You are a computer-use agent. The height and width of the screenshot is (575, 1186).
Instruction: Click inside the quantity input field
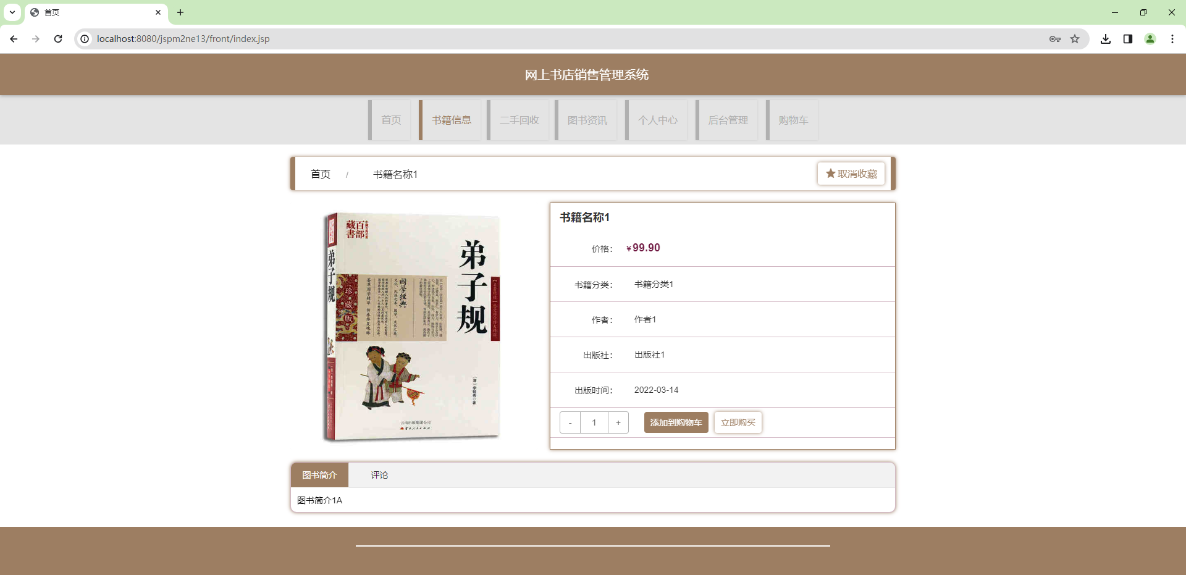(x=594, y=422)
